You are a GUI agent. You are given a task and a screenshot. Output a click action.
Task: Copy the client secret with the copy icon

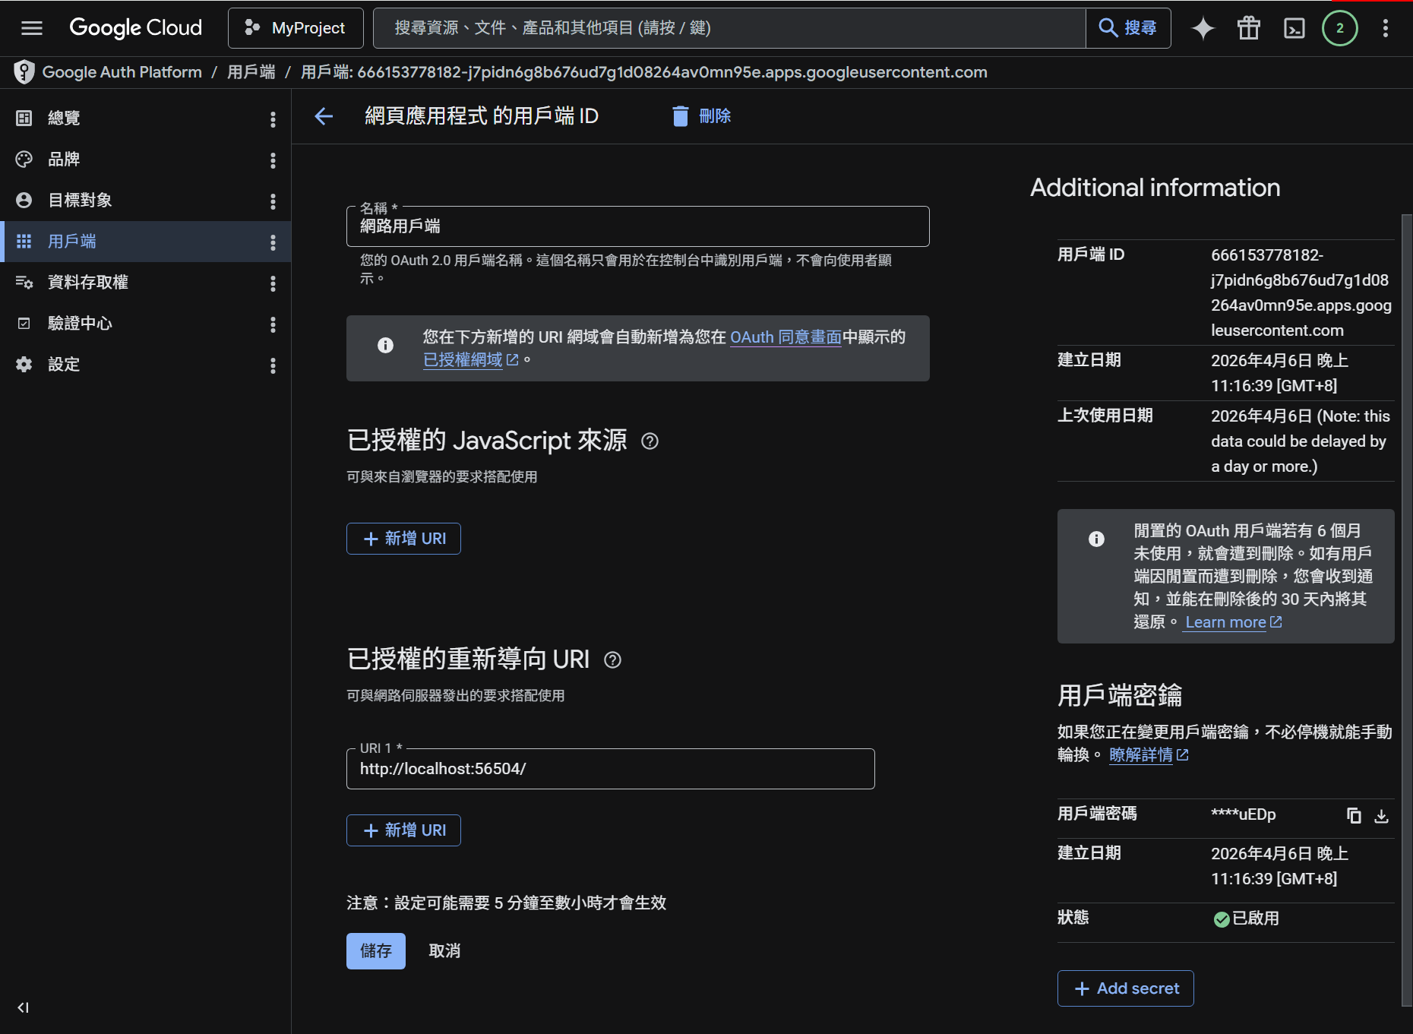point(1354,815)
